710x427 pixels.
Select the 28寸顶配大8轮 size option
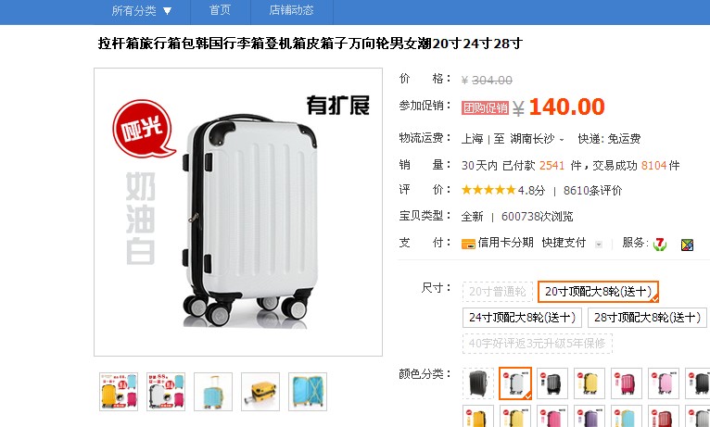click(647, 318)
